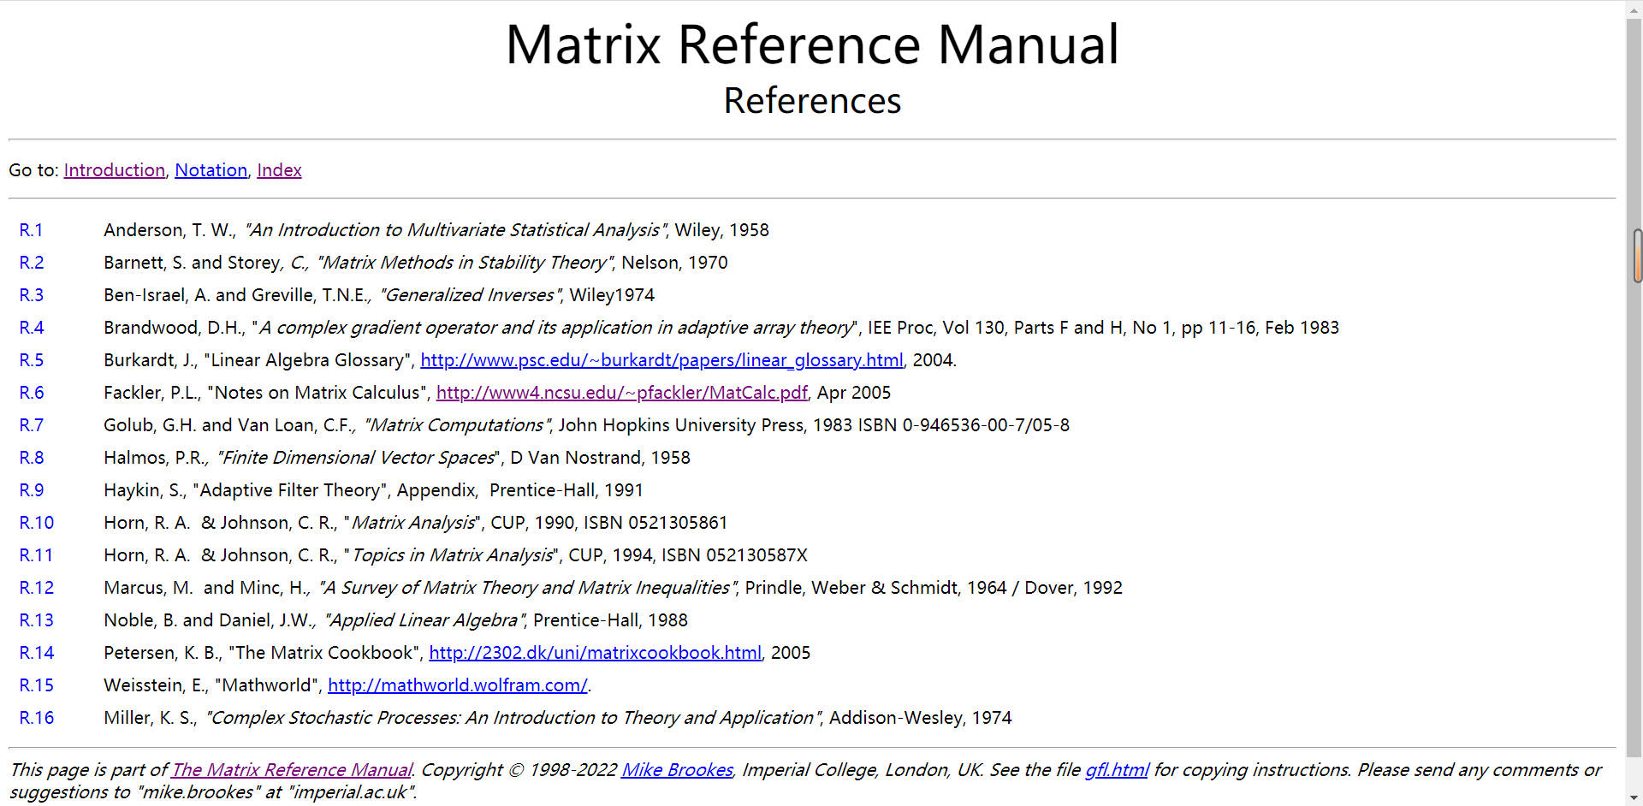This screenshot has width=1643, height=806.
Task: Click the References page heading
Action: click(x=812, y=101)
